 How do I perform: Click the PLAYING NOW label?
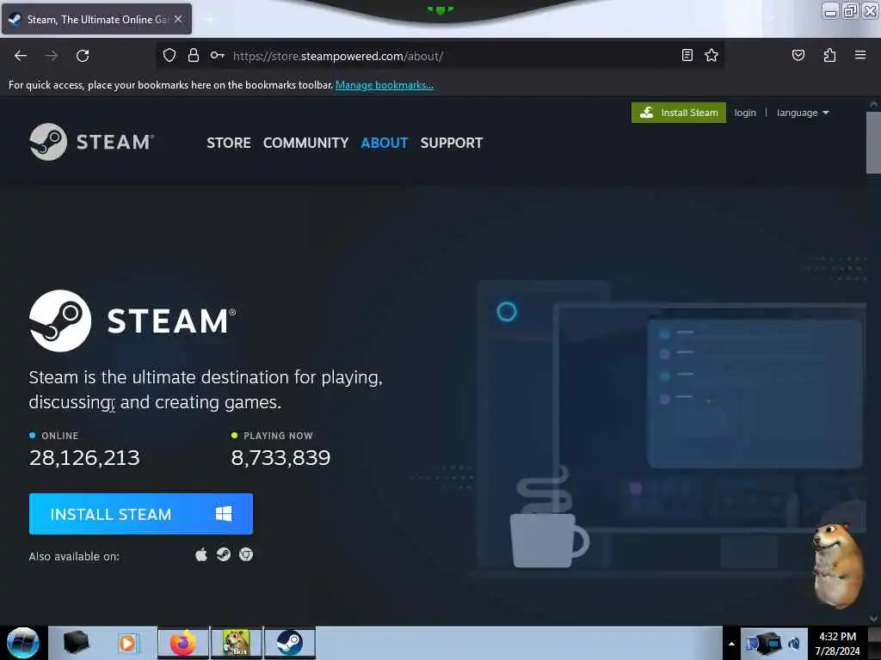[278, 436]
